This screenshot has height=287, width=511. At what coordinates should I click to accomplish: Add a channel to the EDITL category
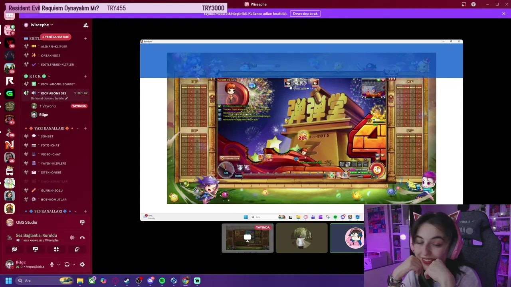[85, 38]
